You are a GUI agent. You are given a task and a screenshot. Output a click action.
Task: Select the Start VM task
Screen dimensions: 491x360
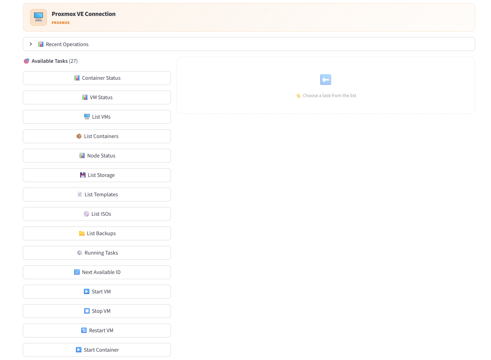tap(97, 292)
